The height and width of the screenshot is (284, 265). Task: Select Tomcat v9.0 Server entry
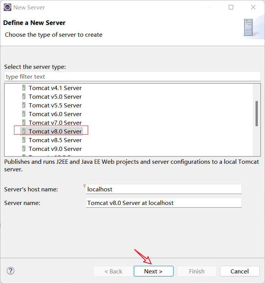pos(55,149)
